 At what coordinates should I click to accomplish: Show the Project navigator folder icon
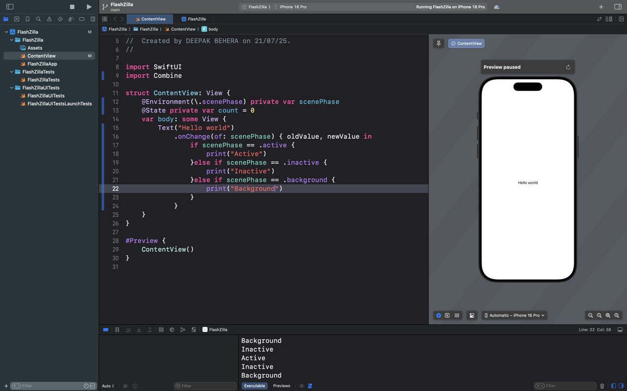click(6, 19)
